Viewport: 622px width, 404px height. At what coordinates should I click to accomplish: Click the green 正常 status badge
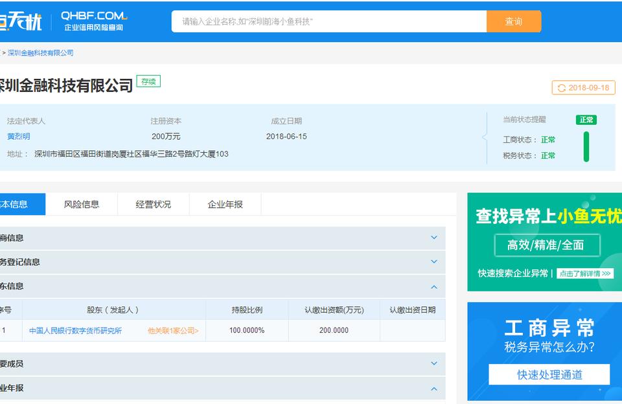[585, 120]
